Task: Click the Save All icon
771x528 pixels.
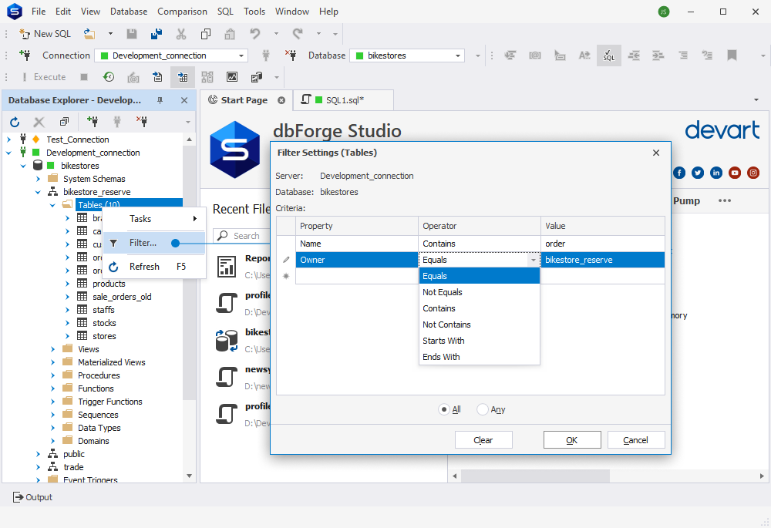Action: pos(157,34)
